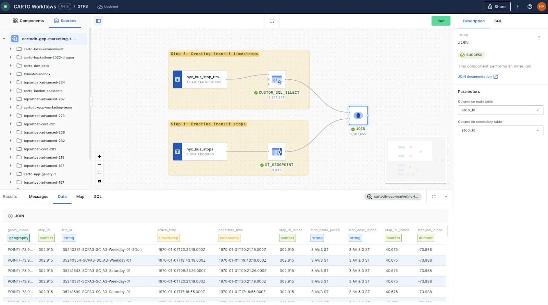Click the workflow minimap thumbnail

[x=416, y=159]
